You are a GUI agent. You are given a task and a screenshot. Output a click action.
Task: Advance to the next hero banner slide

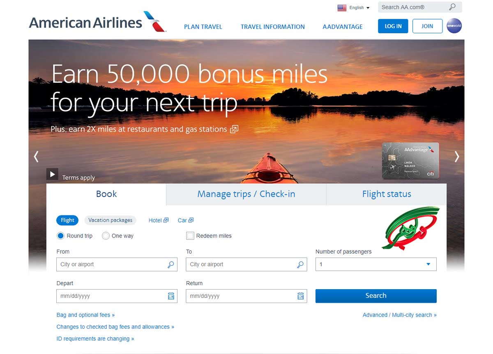456,156
